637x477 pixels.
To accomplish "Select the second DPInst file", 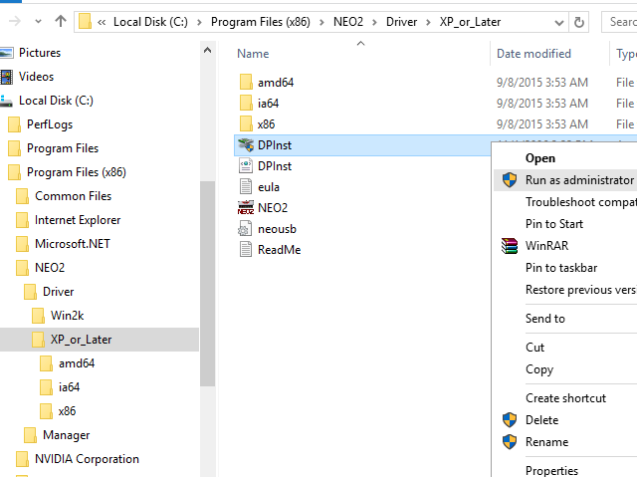I will [x=274, y=166].
